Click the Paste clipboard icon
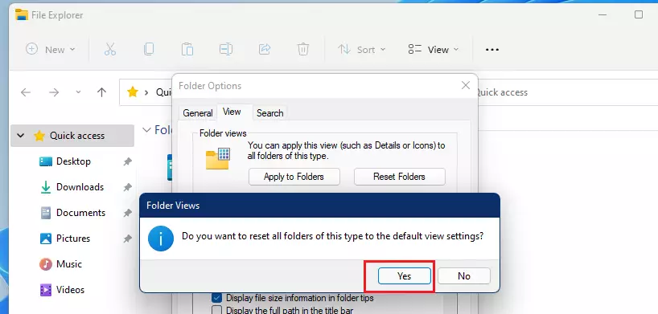658x314 pixels. [187, 50]
